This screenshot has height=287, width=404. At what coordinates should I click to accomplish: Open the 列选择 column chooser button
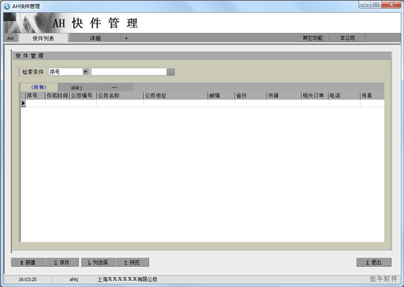coord(98,262)
